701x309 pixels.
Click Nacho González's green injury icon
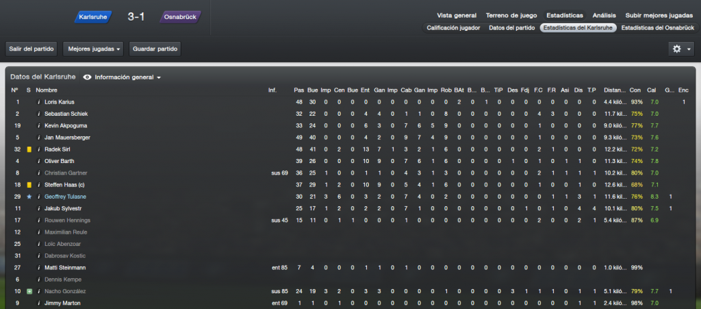[29, 291]
